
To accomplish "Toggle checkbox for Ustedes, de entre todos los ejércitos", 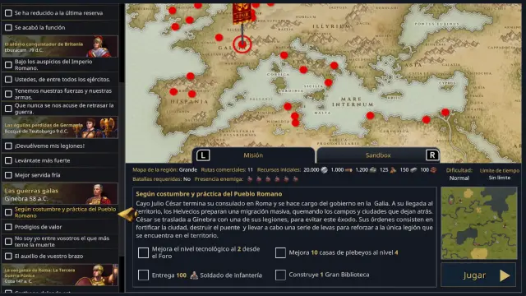I will coord(8,80).
